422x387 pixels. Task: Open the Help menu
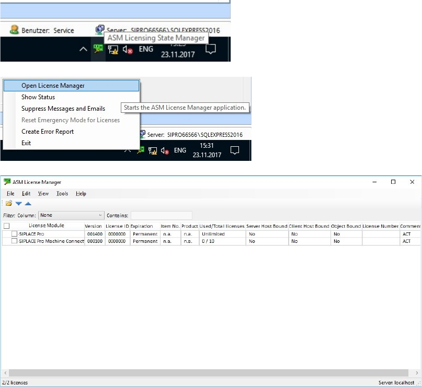(x=81, y=193)
